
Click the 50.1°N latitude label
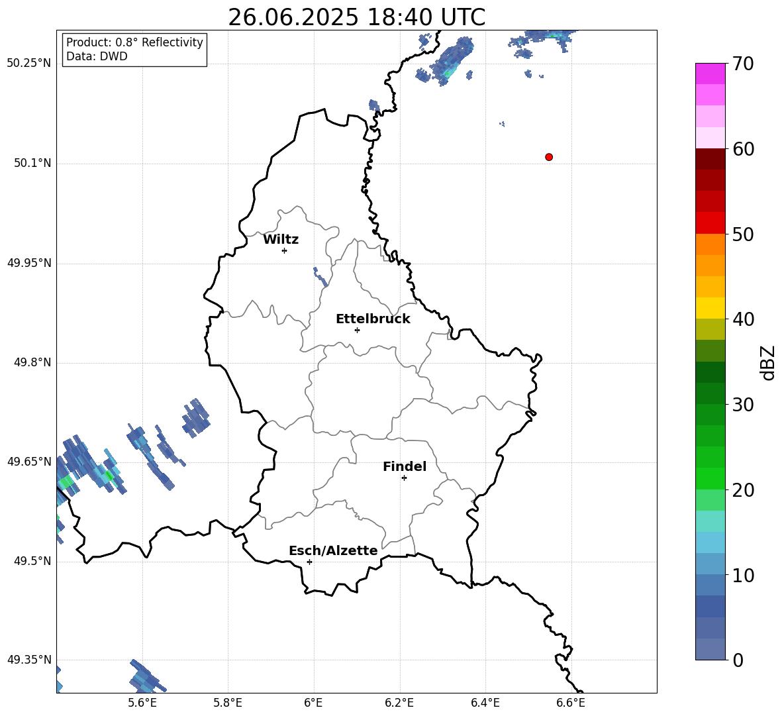click(32, 163)
